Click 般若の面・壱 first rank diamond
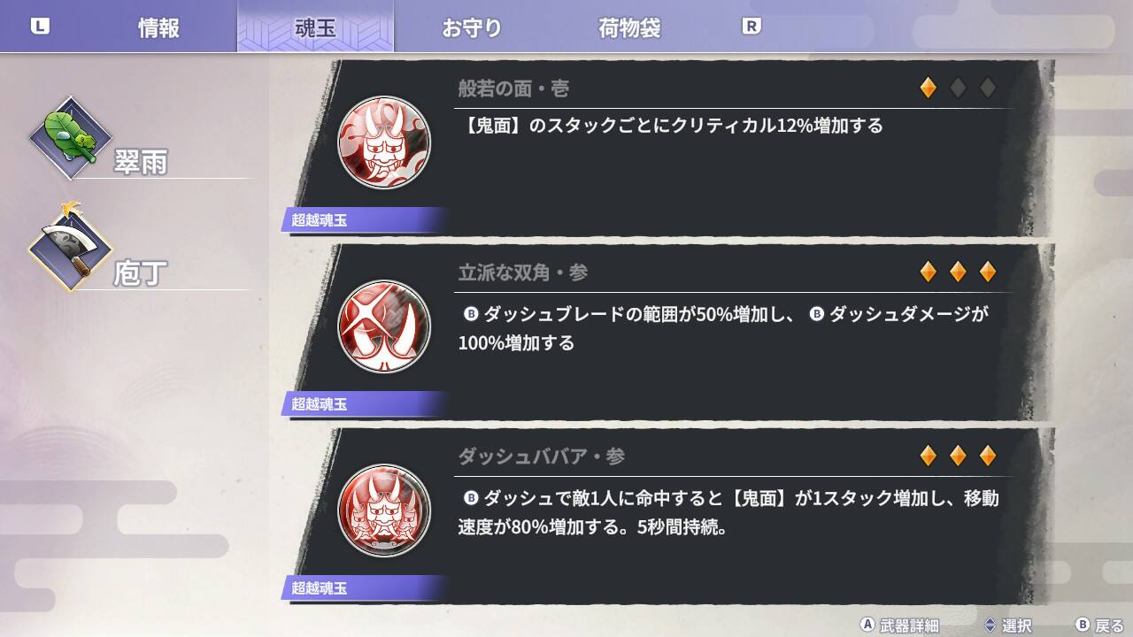This screenshot has height=637, width=1133. pos(928,88)
